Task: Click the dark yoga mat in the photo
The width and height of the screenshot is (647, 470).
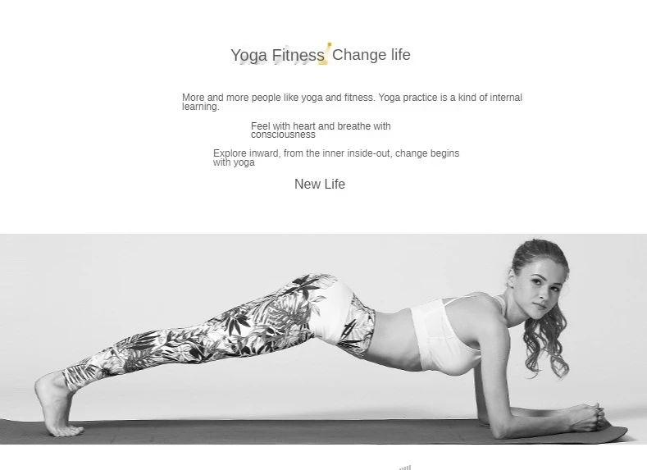Action: click(313, 431)
